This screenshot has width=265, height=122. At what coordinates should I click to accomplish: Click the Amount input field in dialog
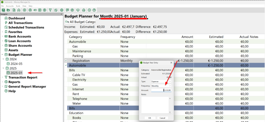pos(161,90)
